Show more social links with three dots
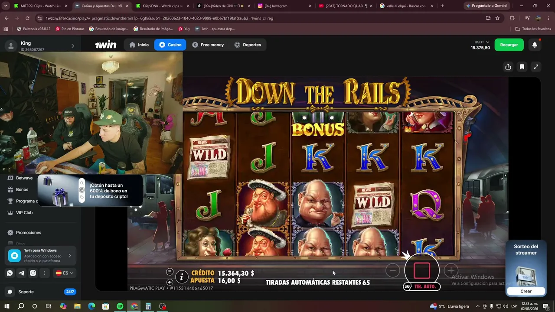The width and height of the screenshot is (555, 312). tap(44, 273)
